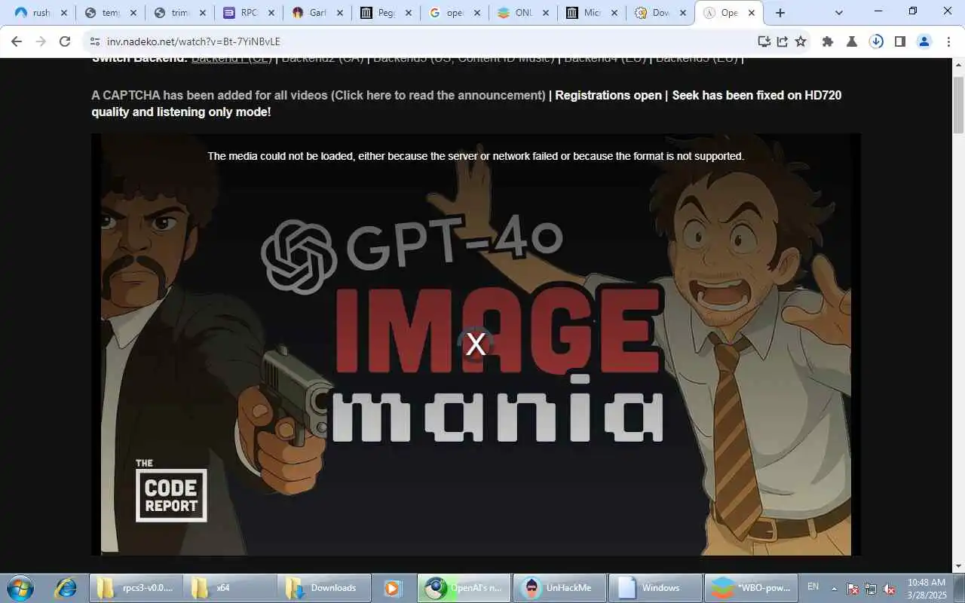The width and height of the screenshot is (965, 603).
Task: Switch to the 'temp' tab
Action: tap(110, 13)
